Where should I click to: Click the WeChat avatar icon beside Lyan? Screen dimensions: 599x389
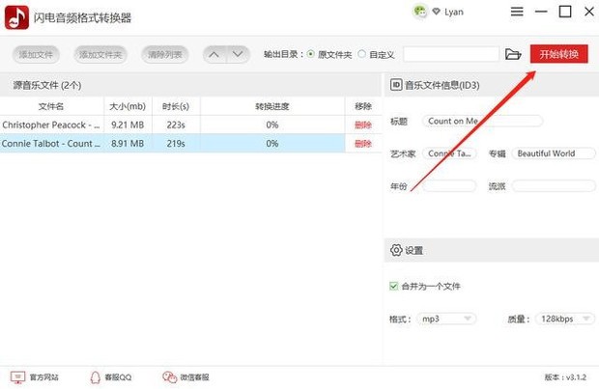click(420, 12)
